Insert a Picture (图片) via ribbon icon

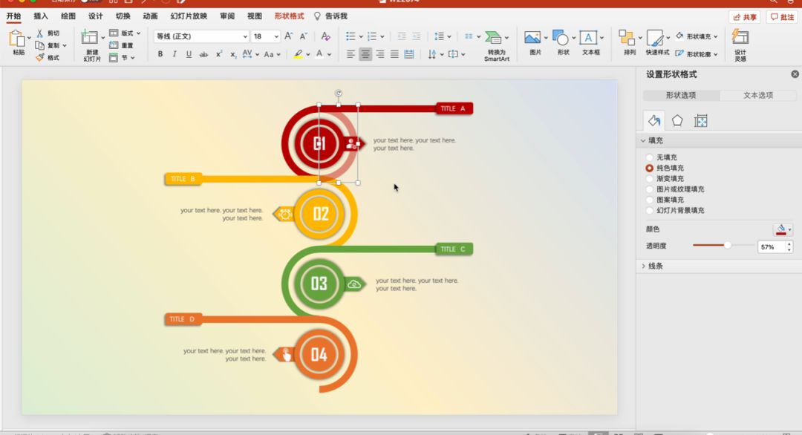pyautogui.click(x=532, y=37)
